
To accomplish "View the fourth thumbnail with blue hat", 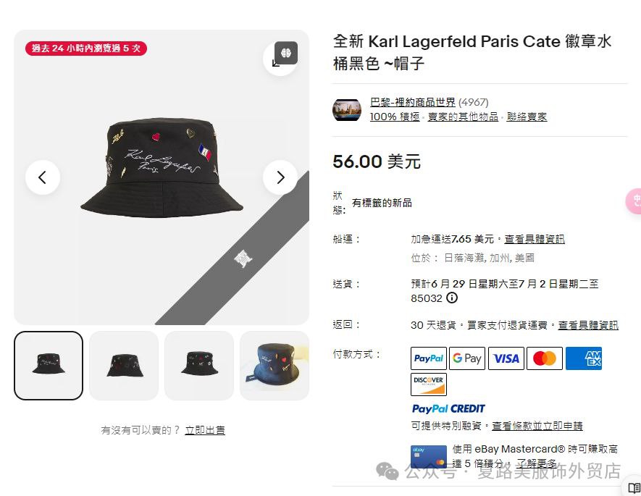I will [275, 365].
